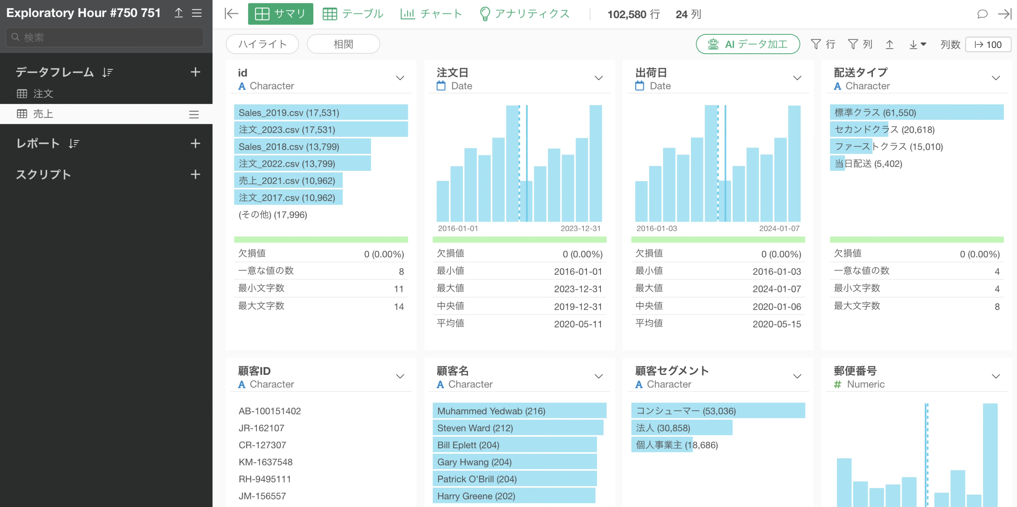Open the download export dropdown arrow
The height and width of the screenshot is (507, 1017).
pos(923,44)
